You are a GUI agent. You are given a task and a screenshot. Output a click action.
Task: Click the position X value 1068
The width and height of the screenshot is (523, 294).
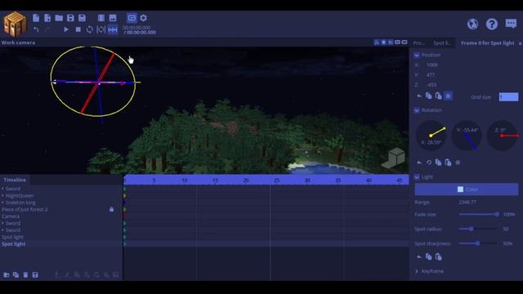(x=432, y=65)
